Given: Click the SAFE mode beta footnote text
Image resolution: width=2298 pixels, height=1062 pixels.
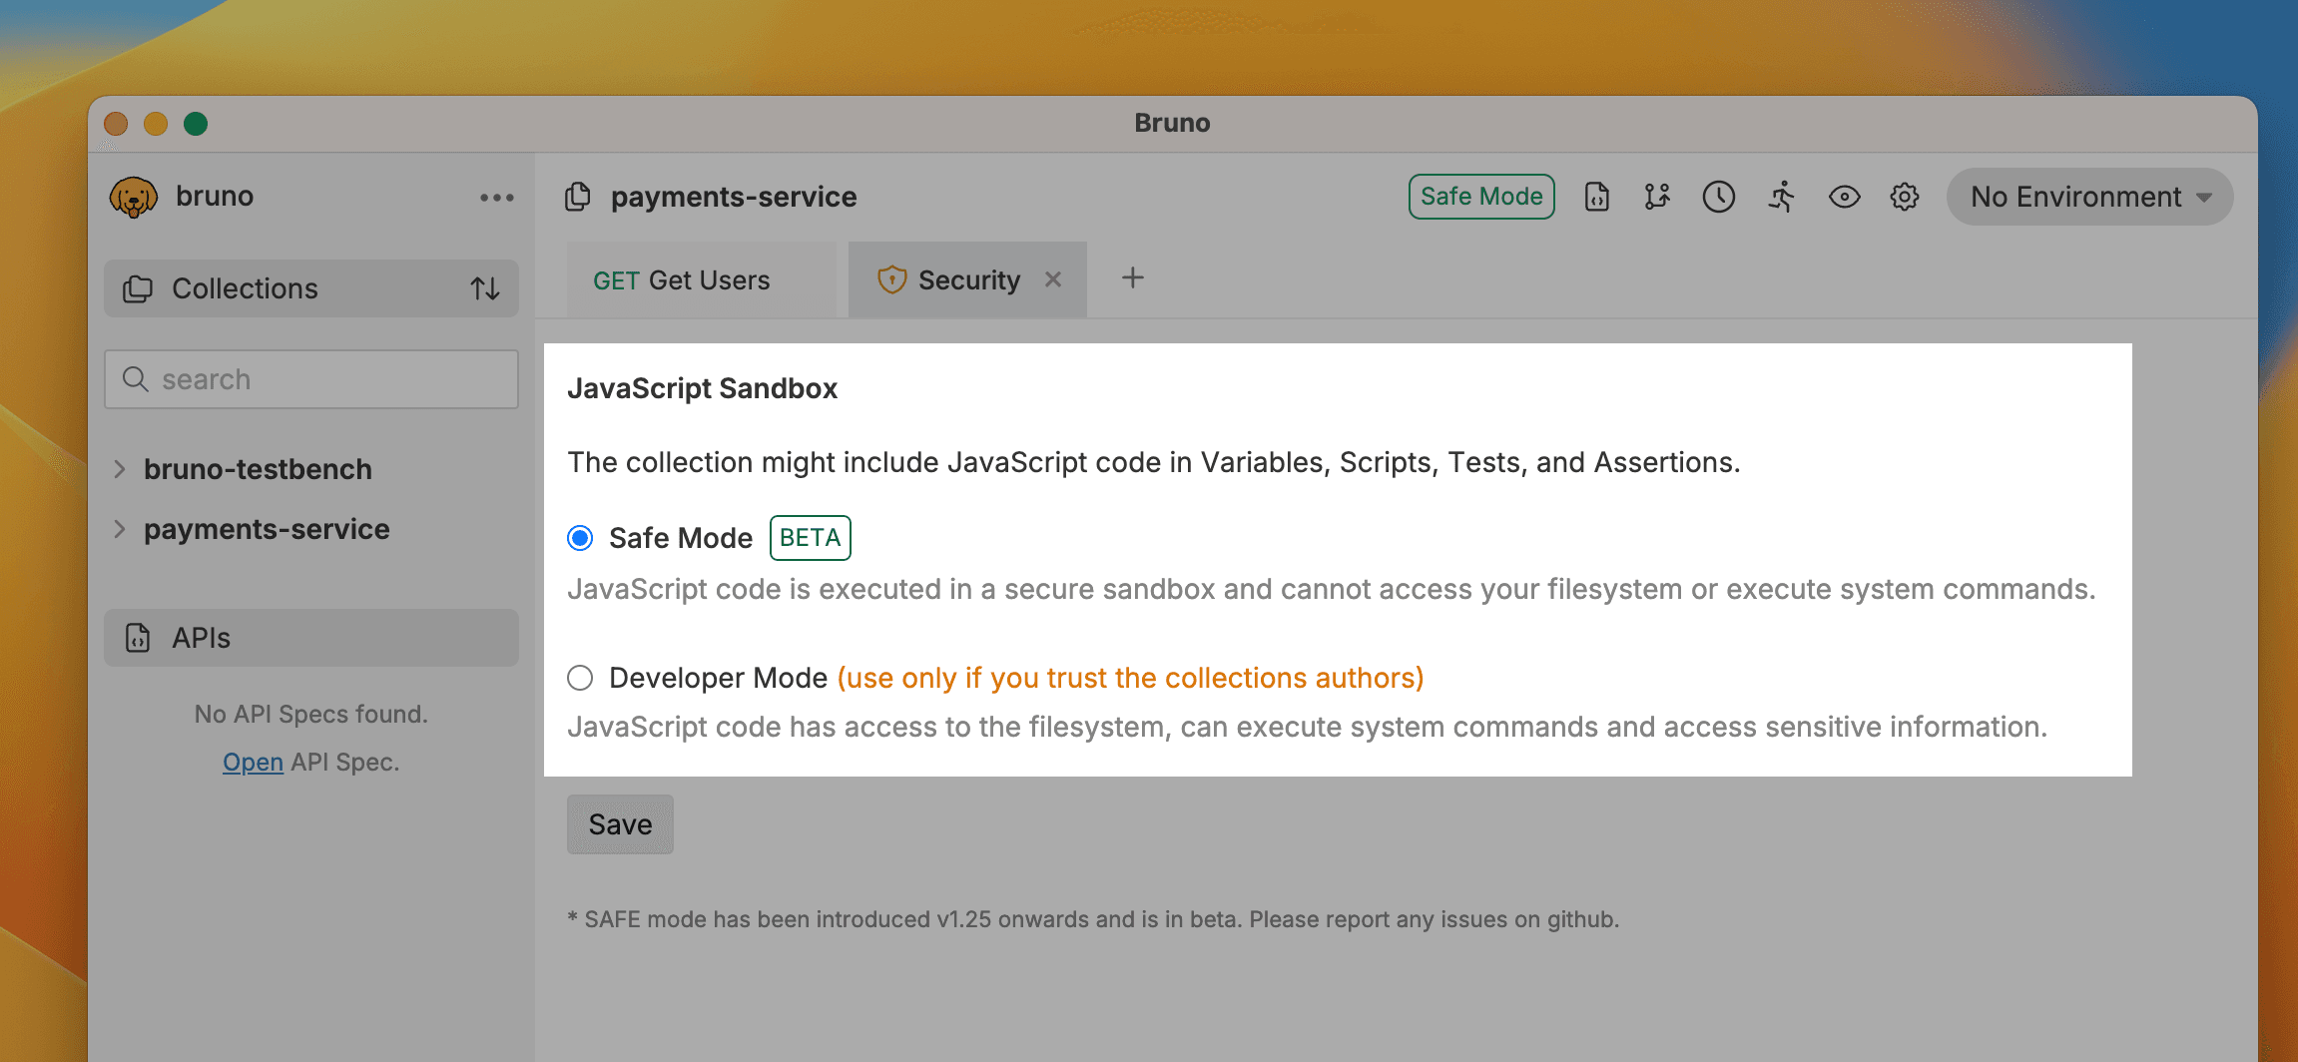Looking at the screenshot, I should (1093, 919).
